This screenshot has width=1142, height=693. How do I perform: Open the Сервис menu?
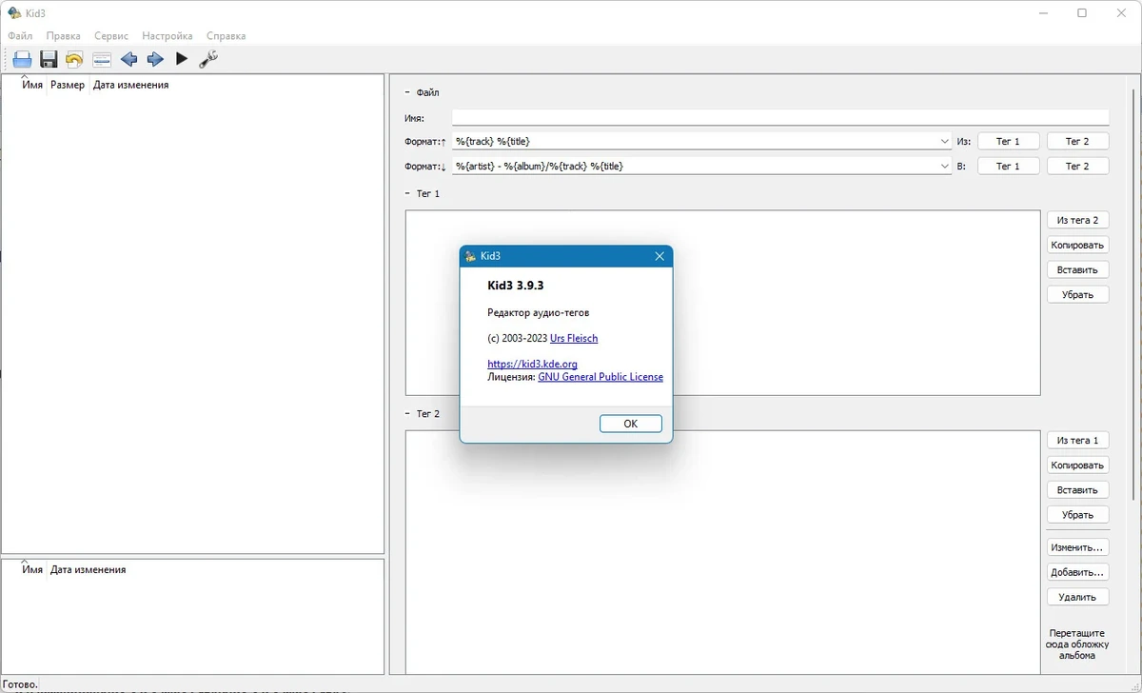point(111,36)
